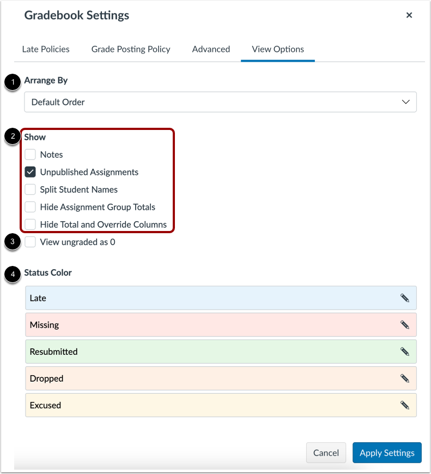
Task: Click the numbered badge next to Arrange By
Action: click(12, 82)
